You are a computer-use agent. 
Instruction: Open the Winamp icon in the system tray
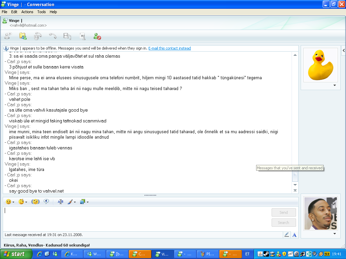320,254
